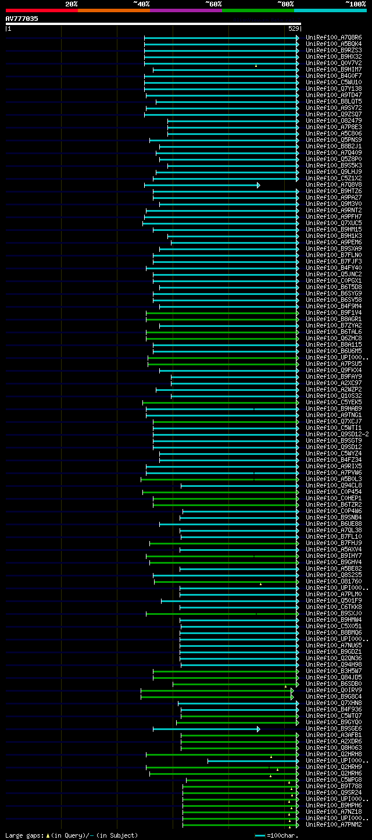The image size is (372, 840).
Task: Select the UniRef100_Q7XUC5 label
Action: pos(334,223)
